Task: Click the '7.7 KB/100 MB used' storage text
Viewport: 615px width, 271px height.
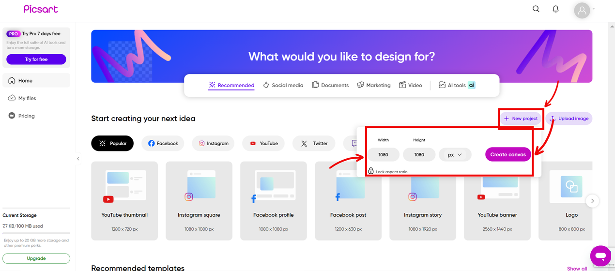Action: pyautogui.click(x=23, y=226)
